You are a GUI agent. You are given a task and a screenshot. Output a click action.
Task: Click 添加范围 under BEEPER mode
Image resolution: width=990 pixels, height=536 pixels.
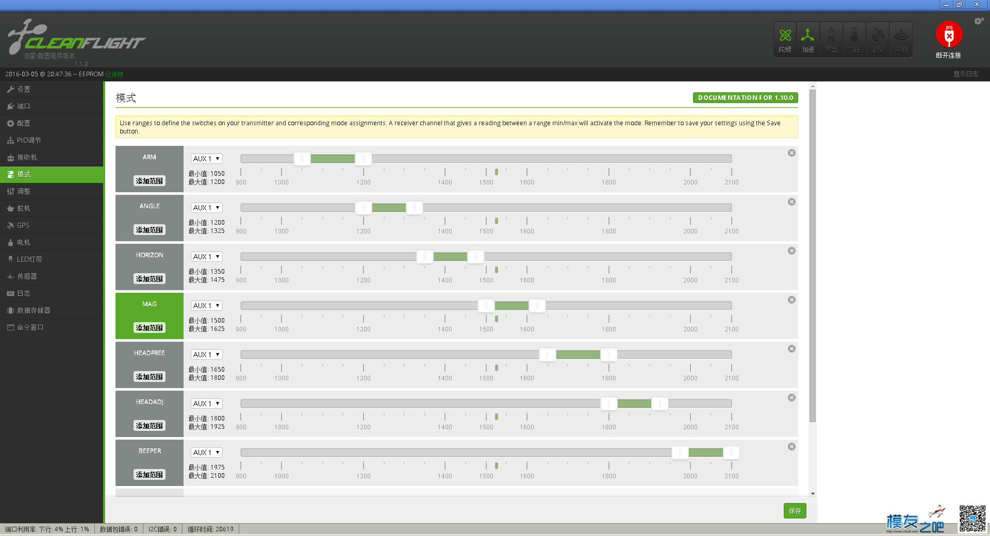point(150,475)
